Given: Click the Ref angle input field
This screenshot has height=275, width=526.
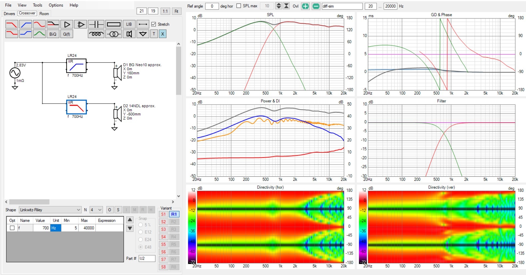Looking at the screenshot, I should click(x=212, y=6).
